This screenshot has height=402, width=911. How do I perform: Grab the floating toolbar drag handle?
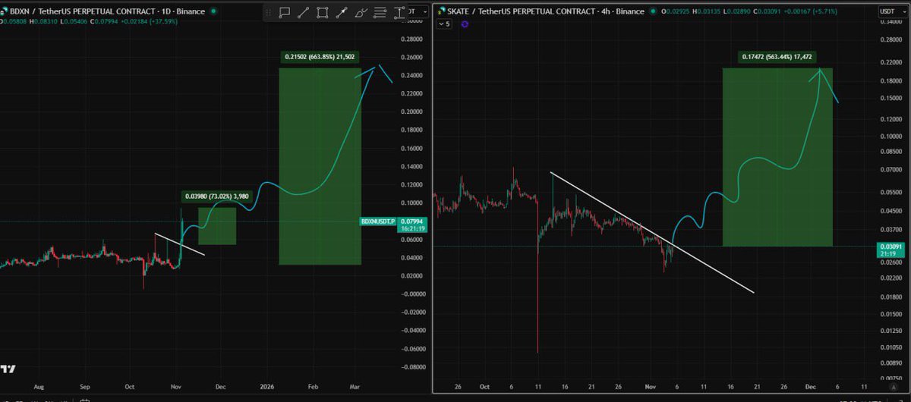268,12
